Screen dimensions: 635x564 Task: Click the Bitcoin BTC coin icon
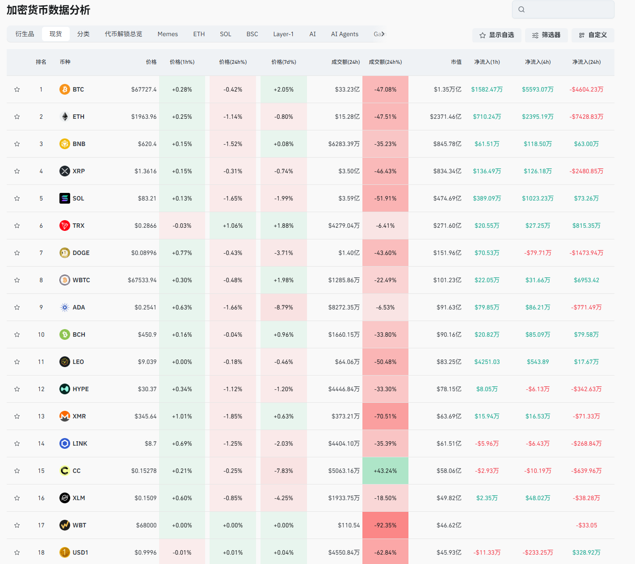[x=65, y=89]
